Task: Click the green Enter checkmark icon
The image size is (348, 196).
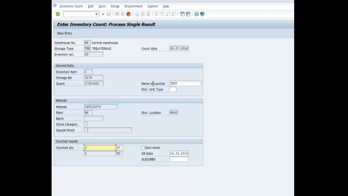Action: point(58,14)
